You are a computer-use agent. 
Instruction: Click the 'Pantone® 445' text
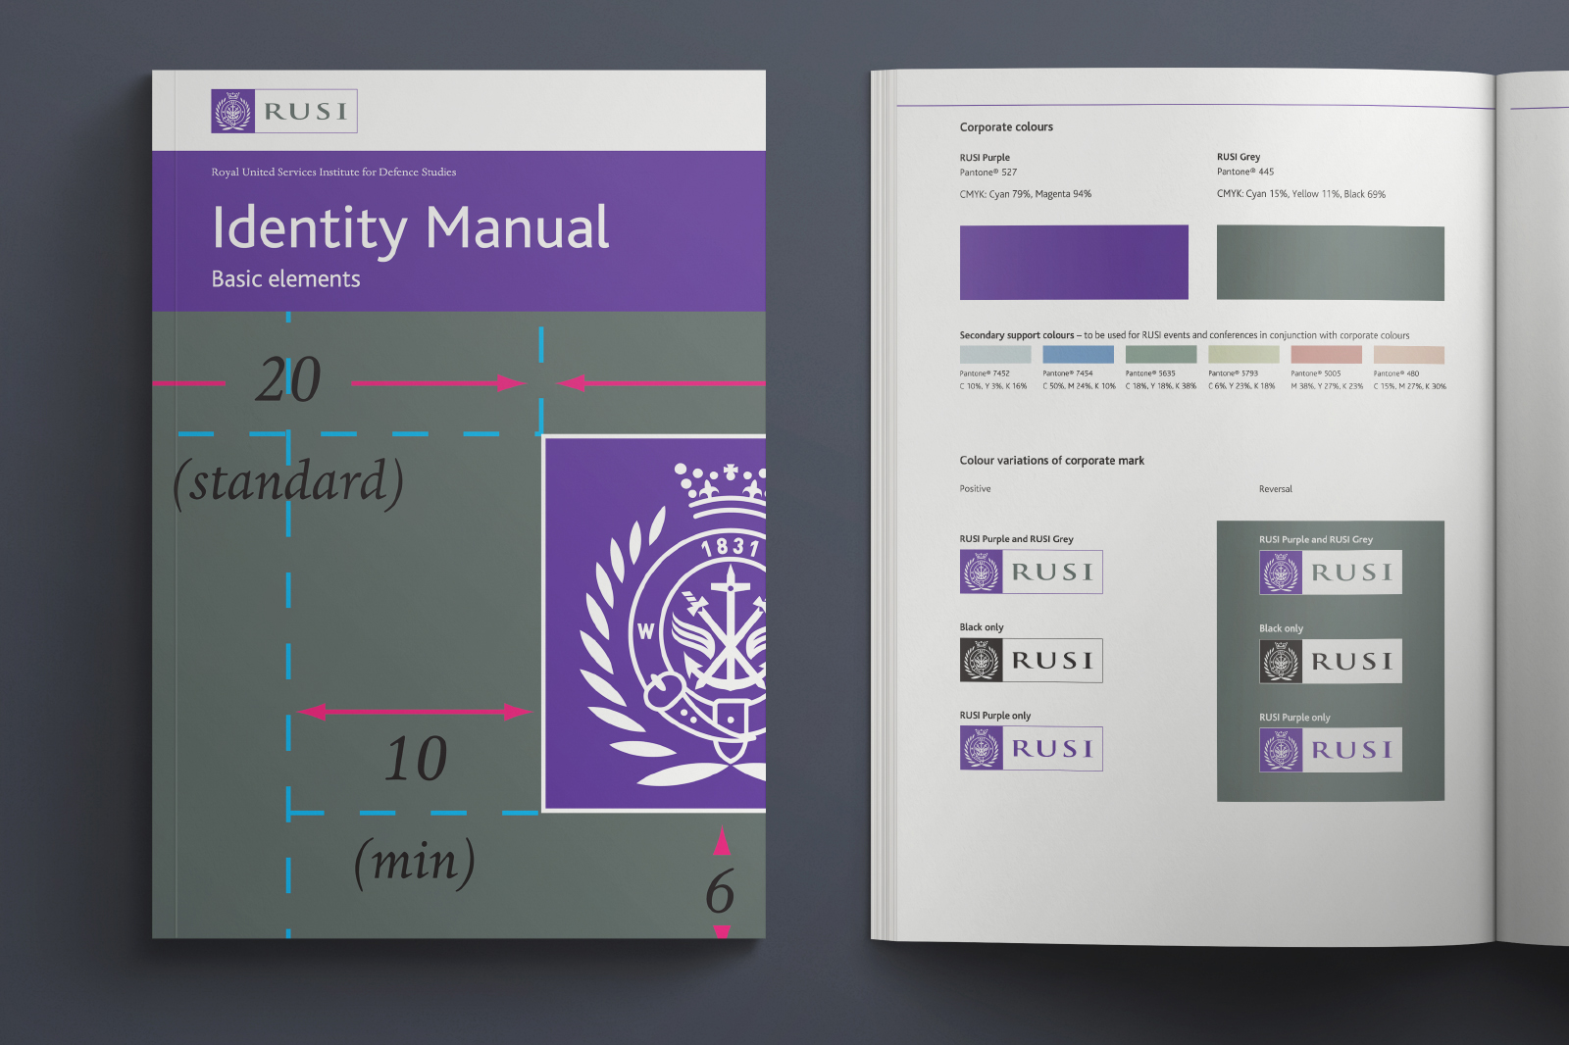1245,172
